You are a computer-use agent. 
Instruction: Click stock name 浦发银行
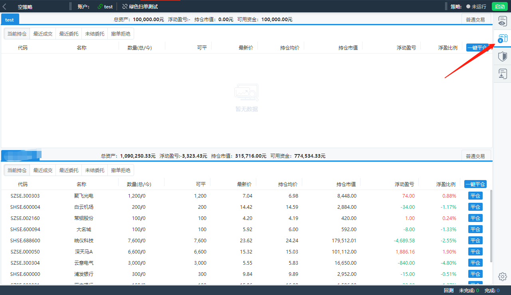point(84,274)
